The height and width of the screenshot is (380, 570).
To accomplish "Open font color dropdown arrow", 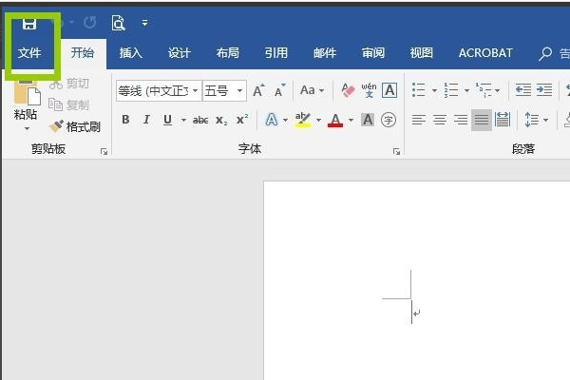I will pos(351,120).
